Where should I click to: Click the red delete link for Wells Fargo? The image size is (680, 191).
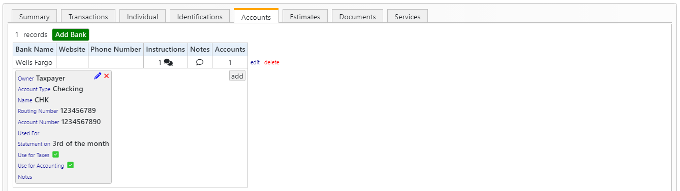pyautogui.click(x=272, y=63)
